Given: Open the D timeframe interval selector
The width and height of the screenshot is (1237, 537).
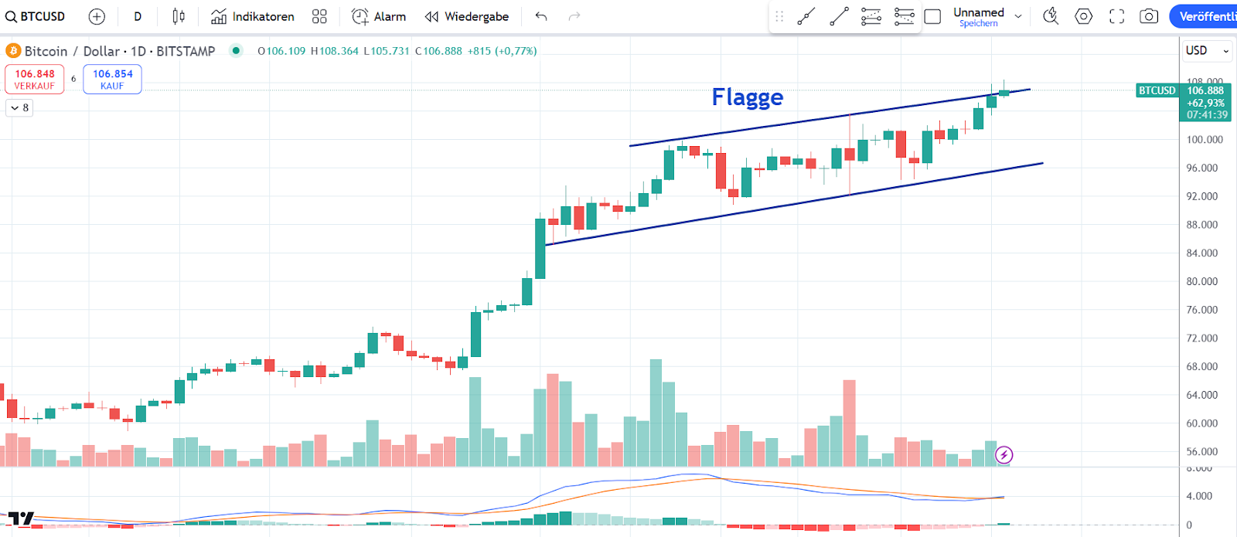Looking at the screenshot, I should pyautogui.click(x=138, y=16).
